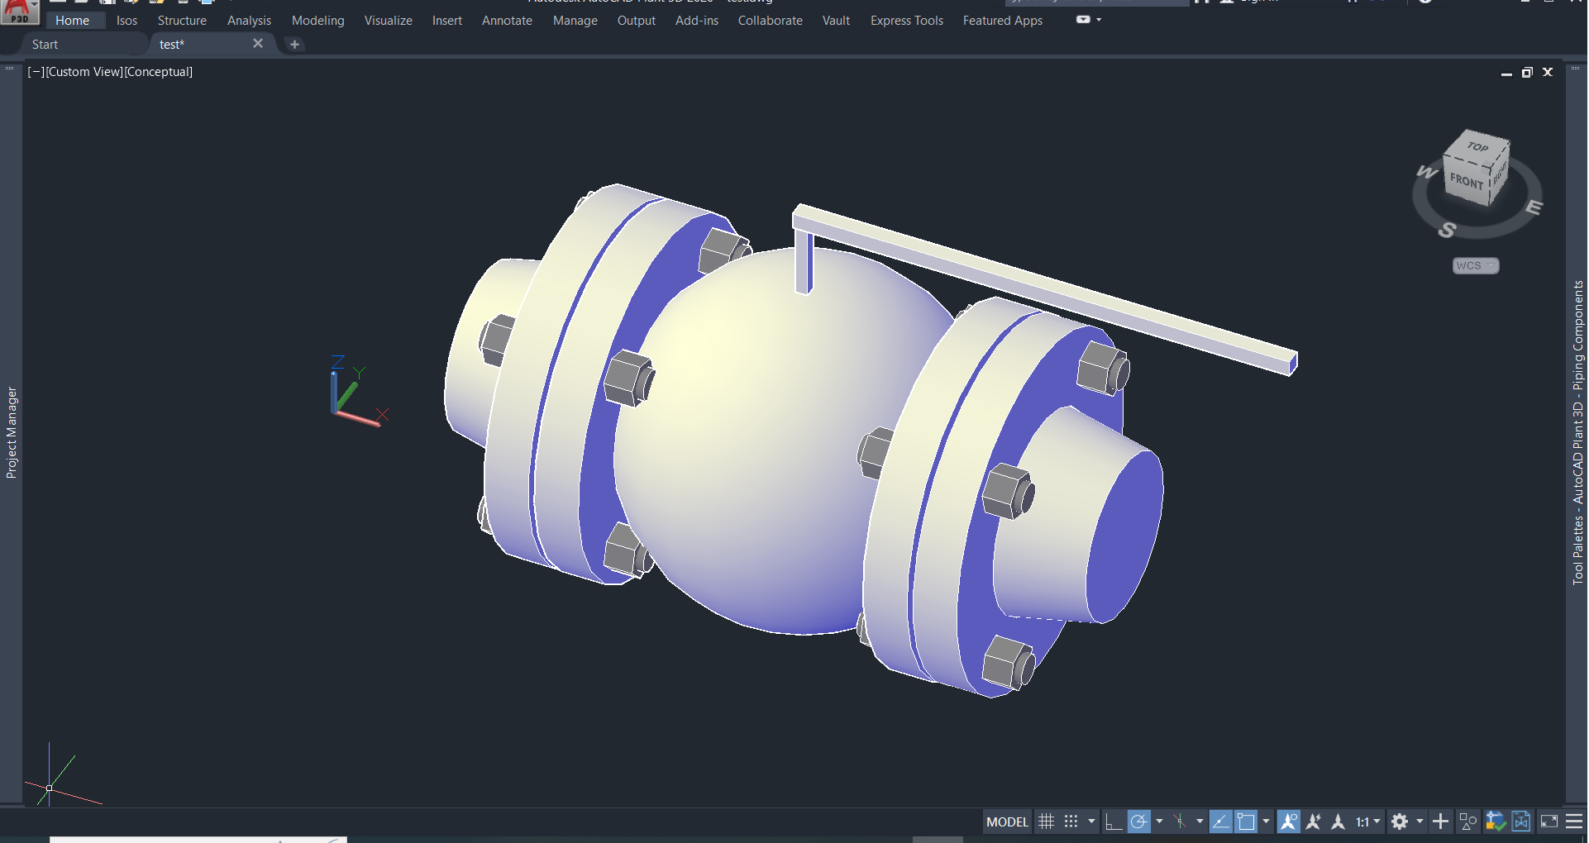Open snap mode settings dropdown arrow
The height and width of the screenshot is (843, 1589).
1091,822
